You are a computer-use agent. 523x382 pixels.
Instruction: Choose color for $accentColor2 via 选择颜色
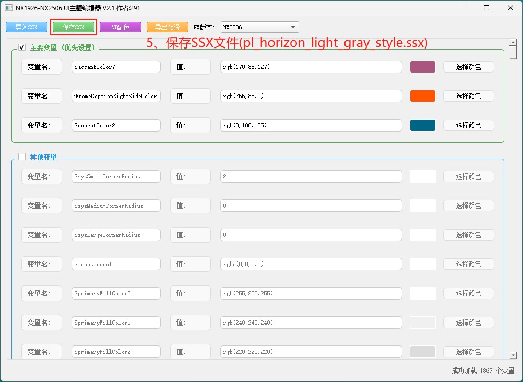[x=468, y=125]
